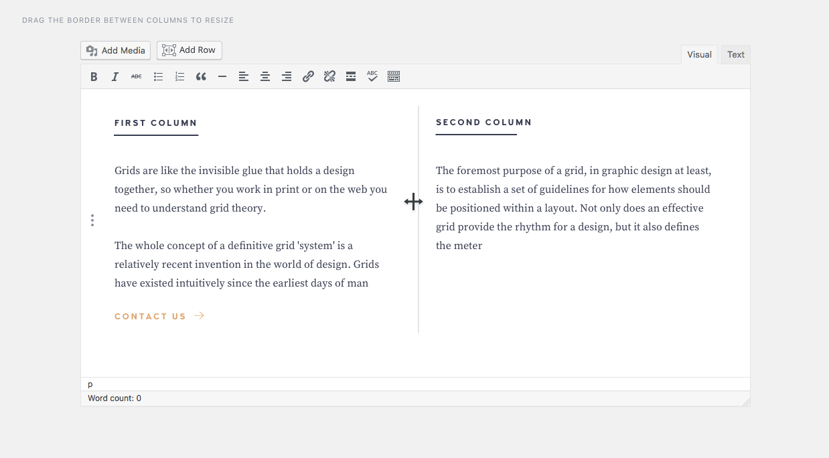Image resolution: width=829 pixels, height=458 pixels.
Task: Click the First Column heading
Action: (156, 123)
